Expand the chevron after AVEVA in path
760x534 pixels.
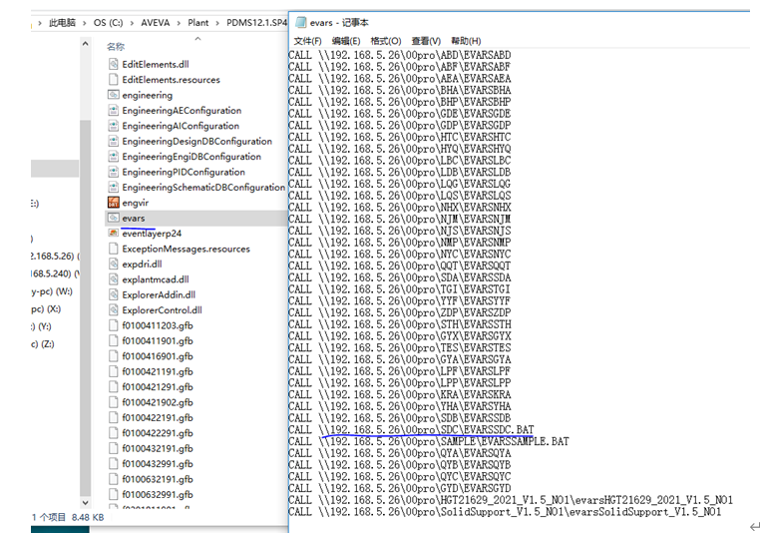(179, 23)
